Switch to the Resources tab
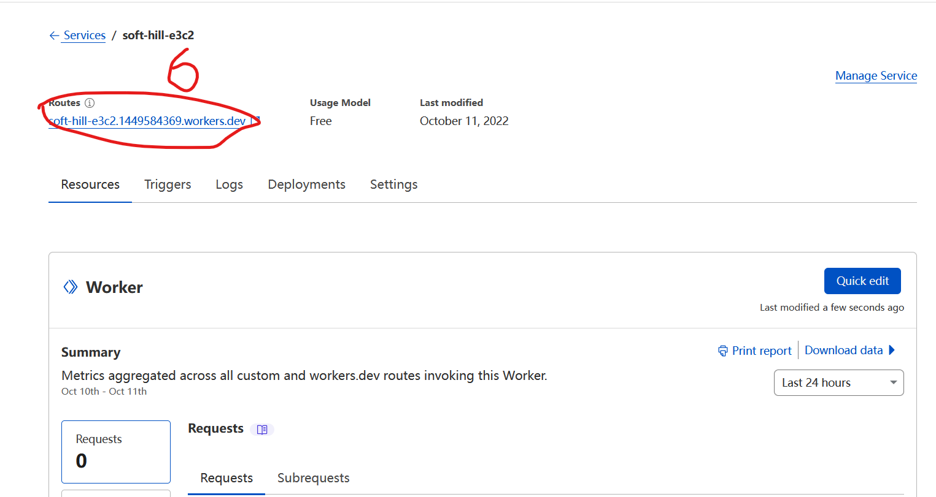Image resolution: width=936 pixels, height=497 pixels. tap(90, 184)
